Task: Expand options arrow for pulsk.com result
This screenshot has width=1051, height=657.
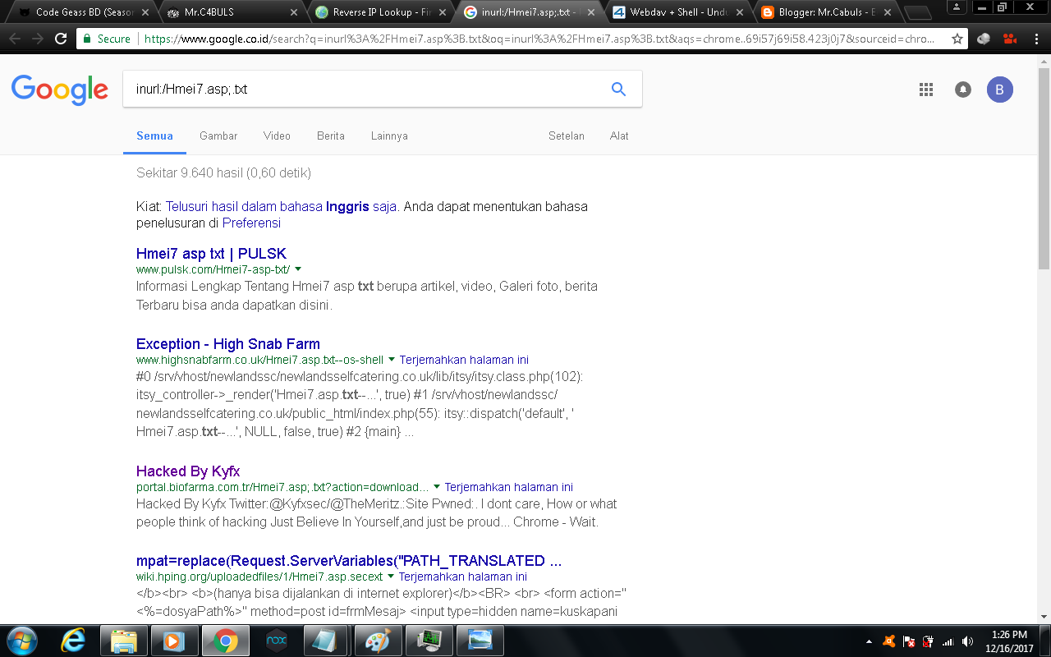Action: tap(298, 269)
